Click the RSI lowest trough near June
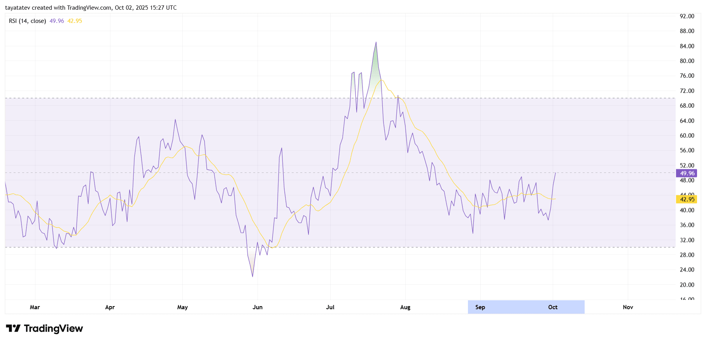 point(252,276)
